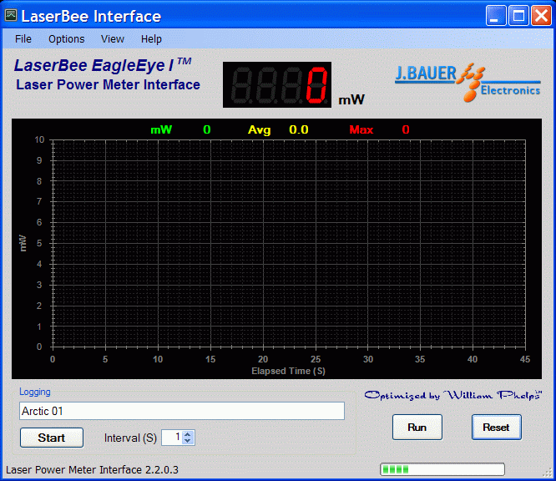This screenshot has width=556, height=481.
Task: Maximize the LaserBee Interface window
Action: pos(518,16)
